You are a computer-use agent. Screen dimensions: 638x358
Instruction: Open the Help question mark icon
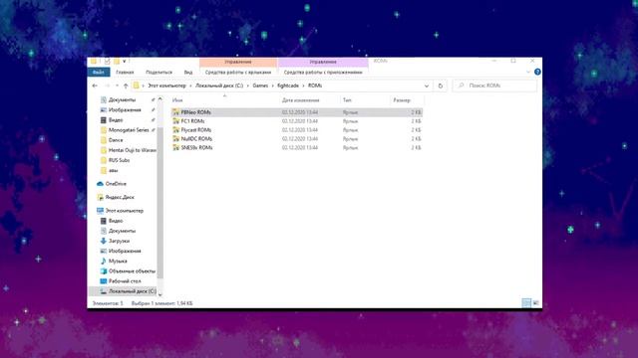tap(537, 72)
